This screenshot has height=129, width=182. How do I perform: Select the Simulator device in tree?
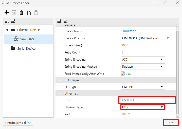27,39
